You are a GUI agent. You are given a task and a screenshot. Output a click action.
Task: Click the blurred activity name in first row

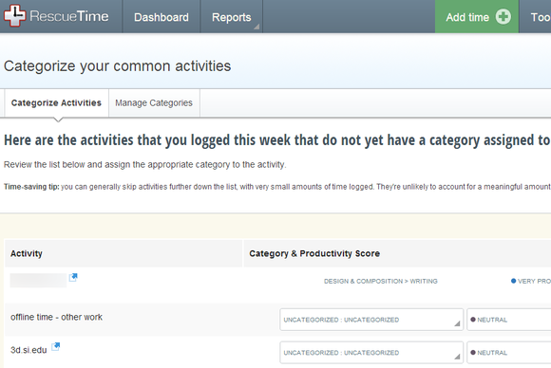point(38,281)
